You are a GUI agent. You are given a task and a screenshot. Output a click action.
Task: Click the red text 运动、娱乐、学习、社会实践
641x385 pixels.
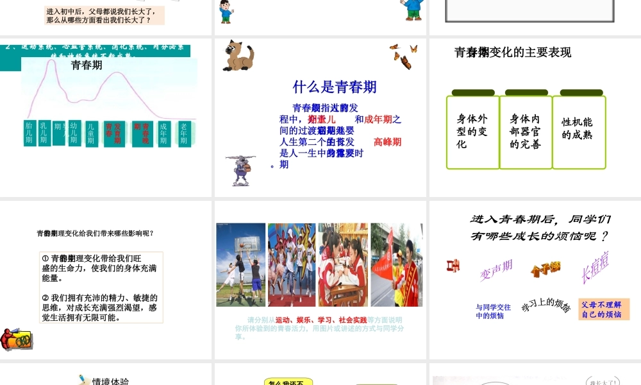pyautogui.click(x=321, y=320)
